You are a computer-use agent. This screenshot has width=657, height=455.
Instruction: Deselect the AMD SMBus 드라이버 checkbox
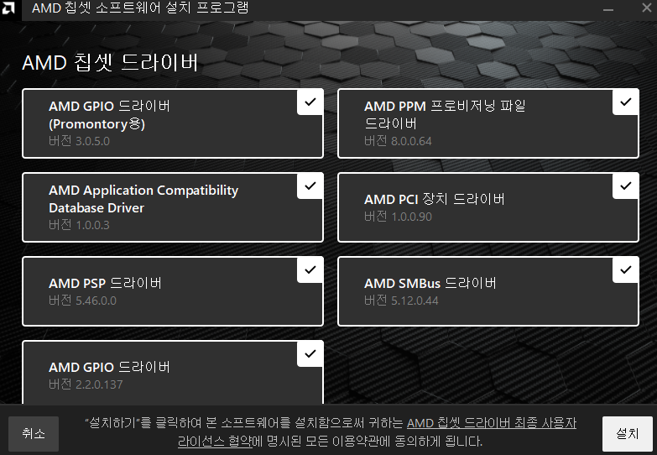coord(626,269)
